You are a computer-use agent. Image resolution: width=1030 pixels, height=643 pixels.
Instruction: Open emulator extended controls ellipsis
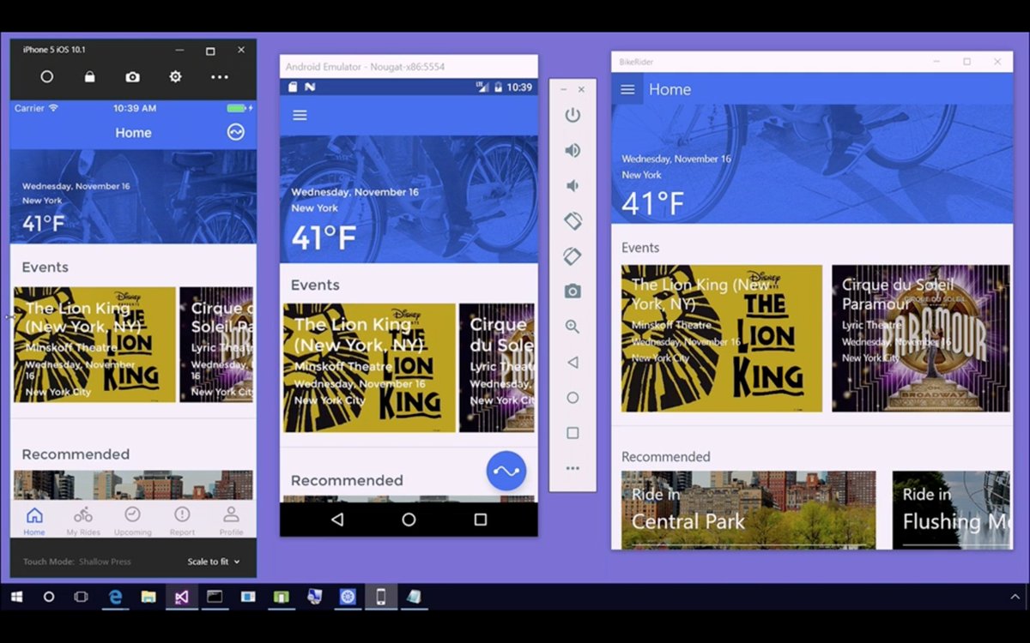(573, 468)
